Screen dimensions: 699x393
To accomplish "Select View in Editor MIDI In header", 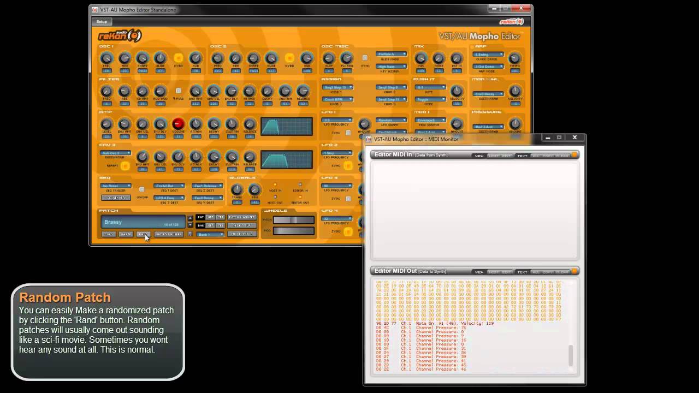I will [479, 156].
